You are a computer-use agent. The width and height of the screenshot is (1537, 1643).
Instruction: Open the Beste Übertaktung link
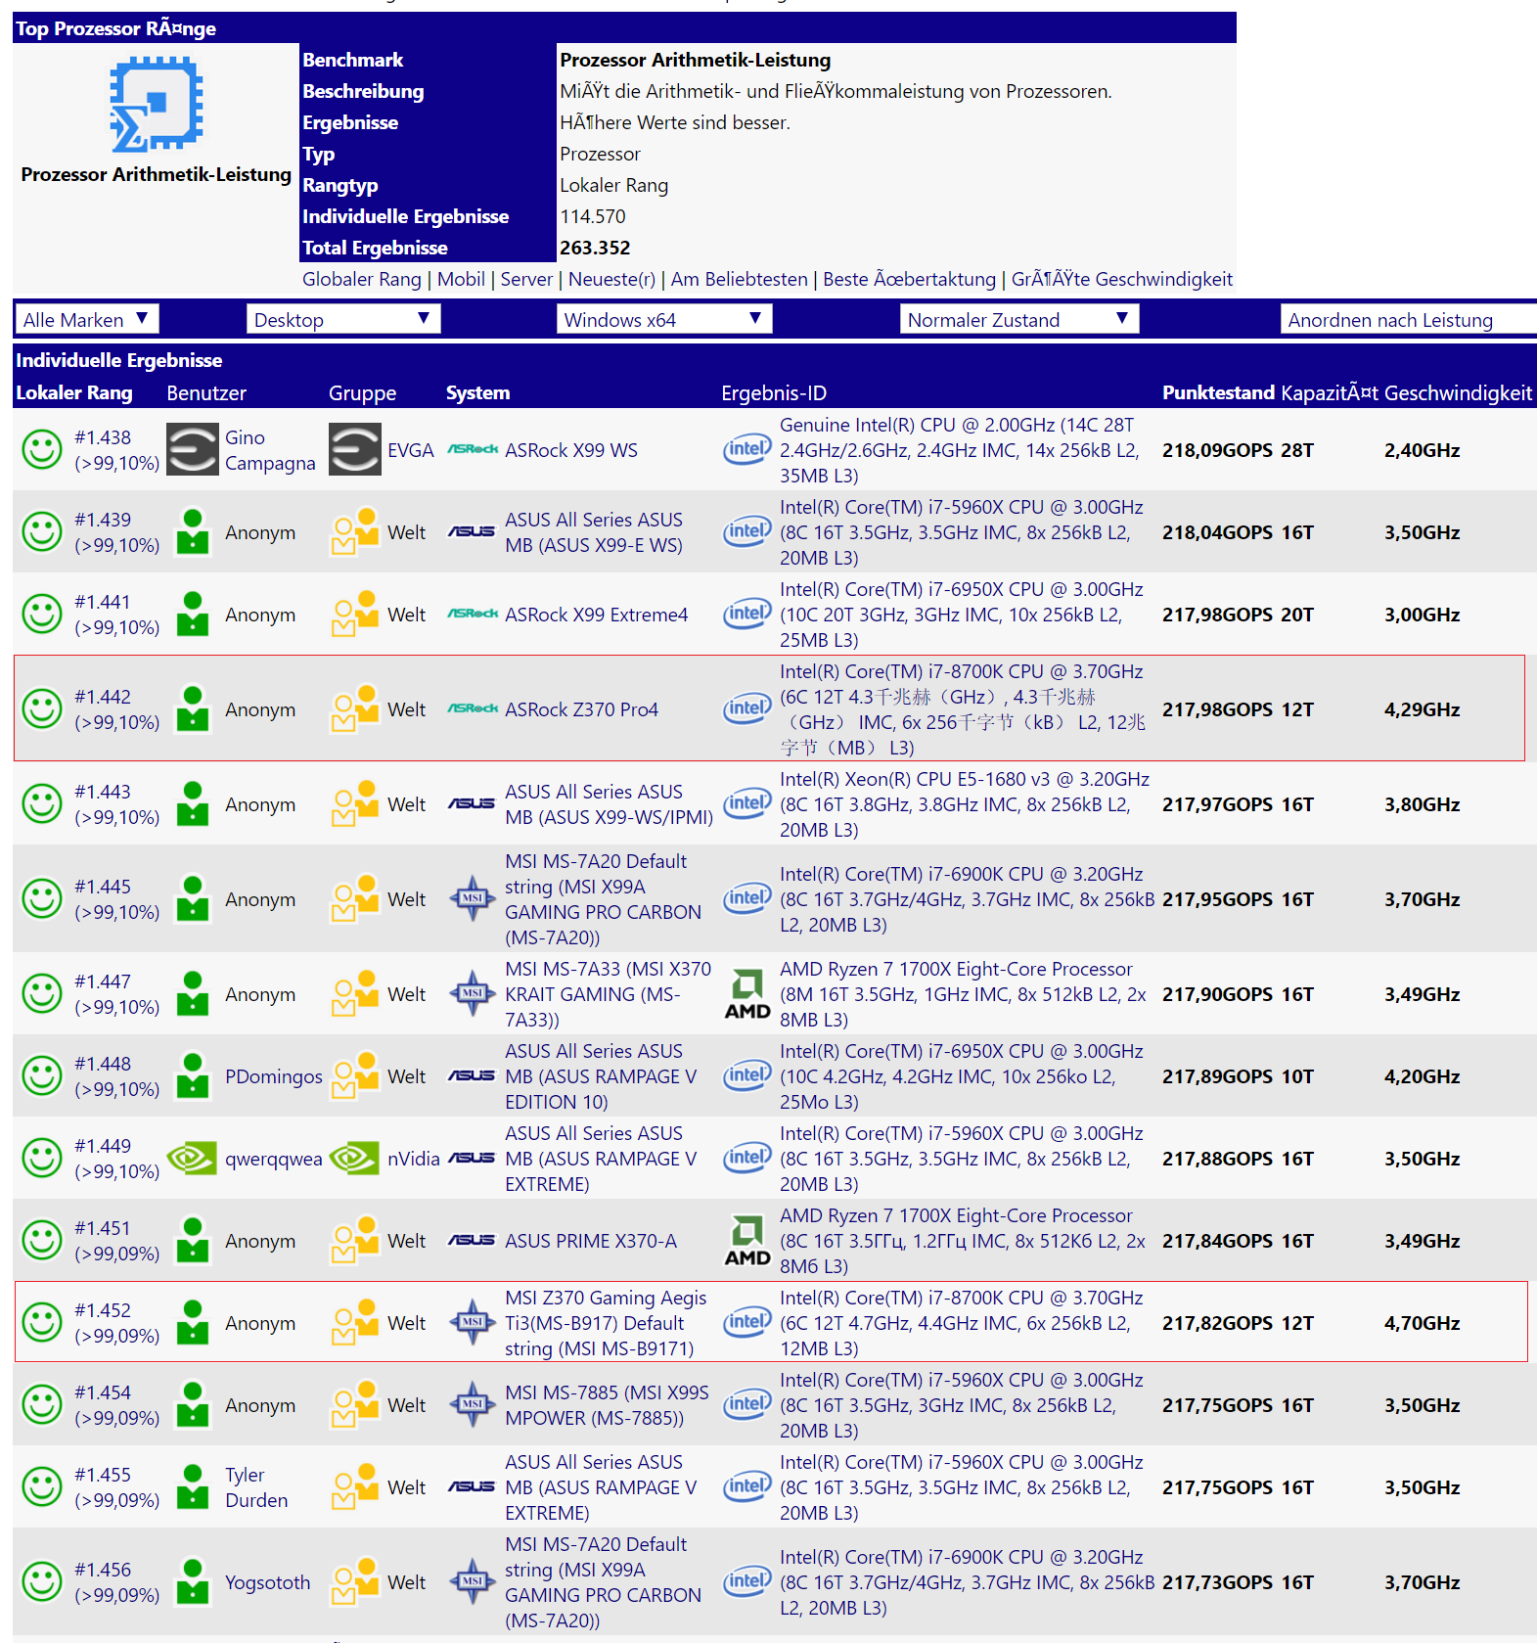point(910,279)
